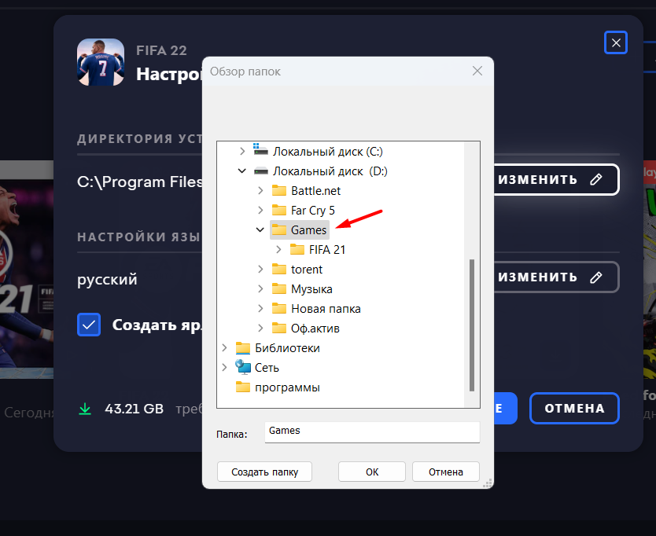
Task: Click the Библиотеки libraries folder icon
Action: [x=242, y=348]
